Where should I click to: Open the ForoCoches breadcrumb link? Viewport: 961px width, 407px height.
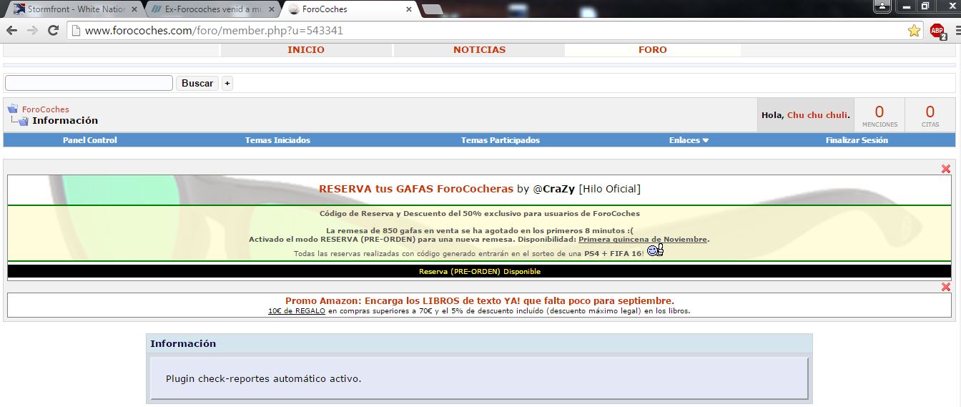click(46, 109)
